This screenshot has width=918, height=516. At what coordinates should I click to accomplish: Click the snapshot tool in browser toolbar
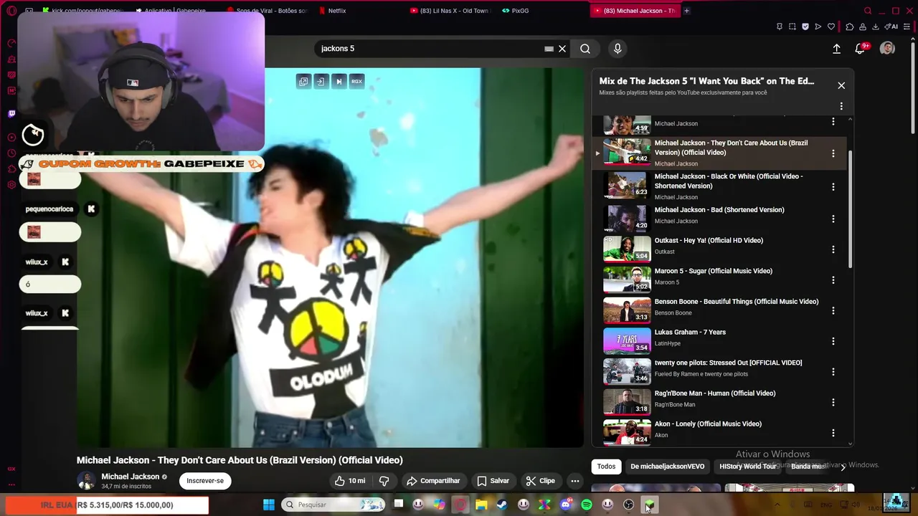pos(792,27)
